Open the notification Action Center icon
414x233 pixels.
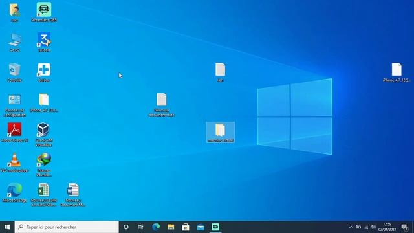click(404, 227)
